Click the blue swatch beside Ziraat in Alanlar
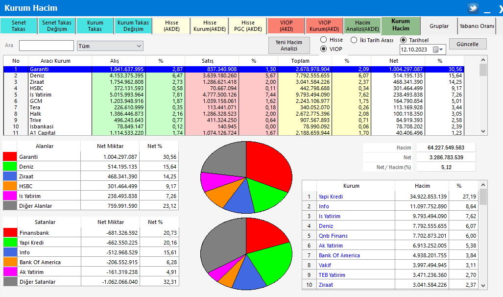Image resolution: width=503 pixels, height=297 pixels. (x=10, y=176)
